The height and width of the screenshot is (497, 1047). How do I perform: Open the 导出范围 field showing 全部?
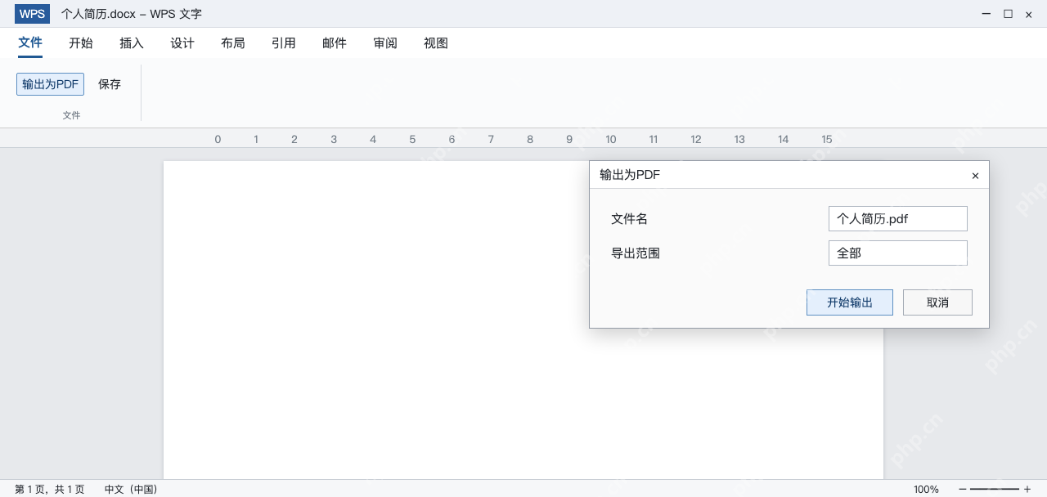pyautogui.click(x=898, y=253)
